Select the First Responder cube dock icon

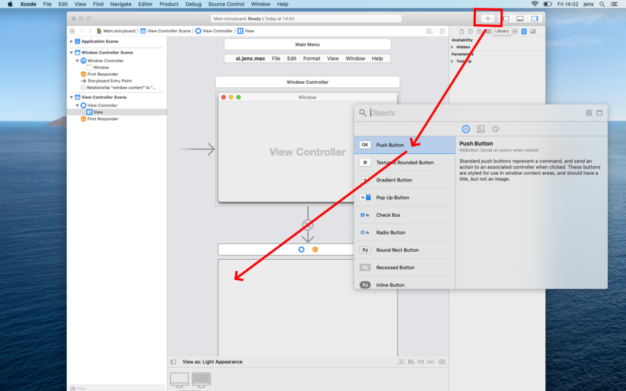pos(315,249)
